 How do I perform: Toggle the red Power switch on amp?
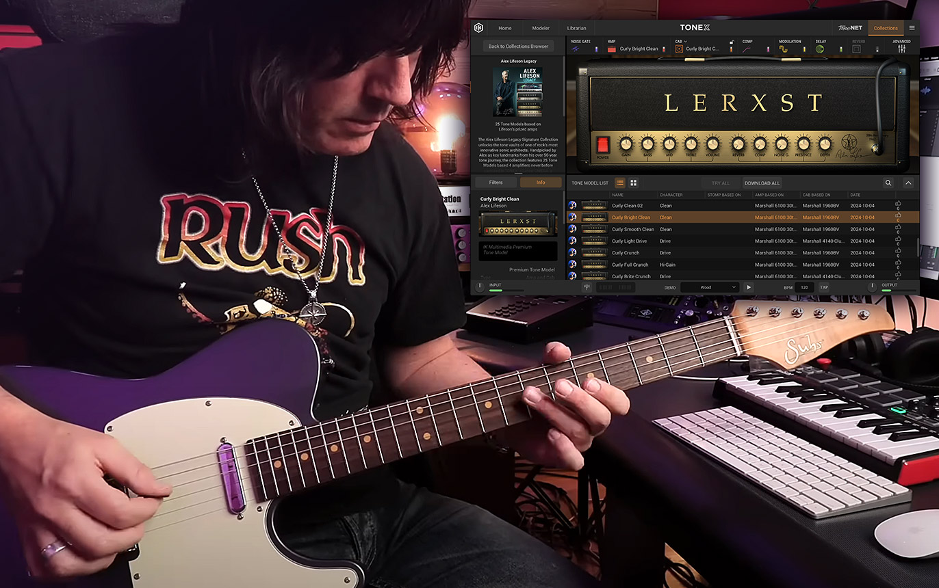pyautogui.click(x=602, y=144)
